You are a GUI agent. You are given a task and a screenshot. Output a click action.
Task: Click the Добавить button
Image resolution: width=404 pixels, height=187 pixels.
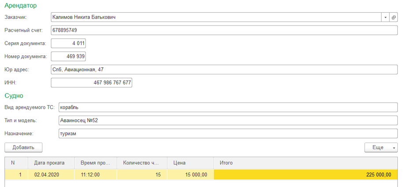23,147
